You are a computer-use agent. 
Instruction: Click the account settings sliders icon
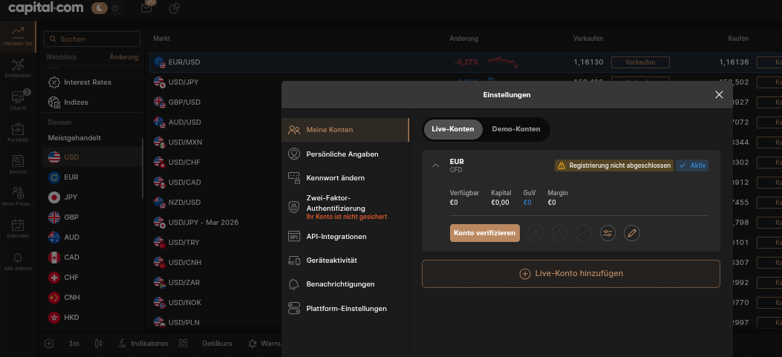click(x=607, y=233)
